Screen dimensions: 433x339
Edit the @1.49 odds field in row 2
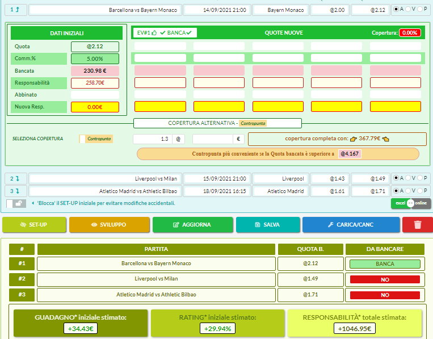tap(371, 179)
